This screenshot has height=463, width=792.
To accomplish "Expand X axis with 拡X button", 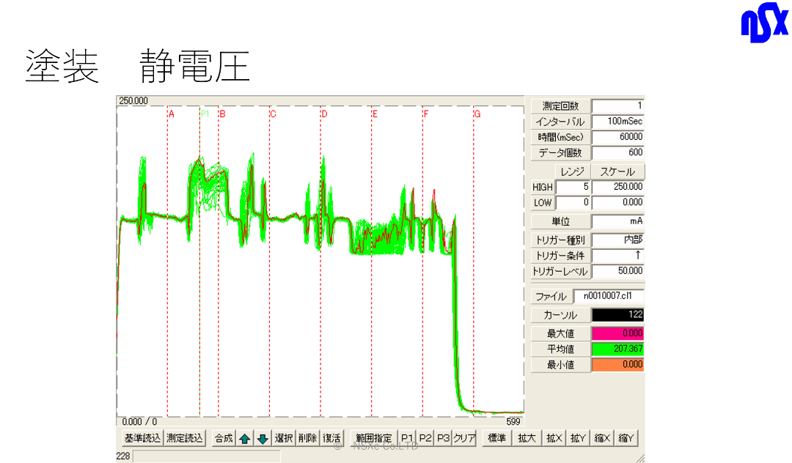I will (x=554, y=438).
